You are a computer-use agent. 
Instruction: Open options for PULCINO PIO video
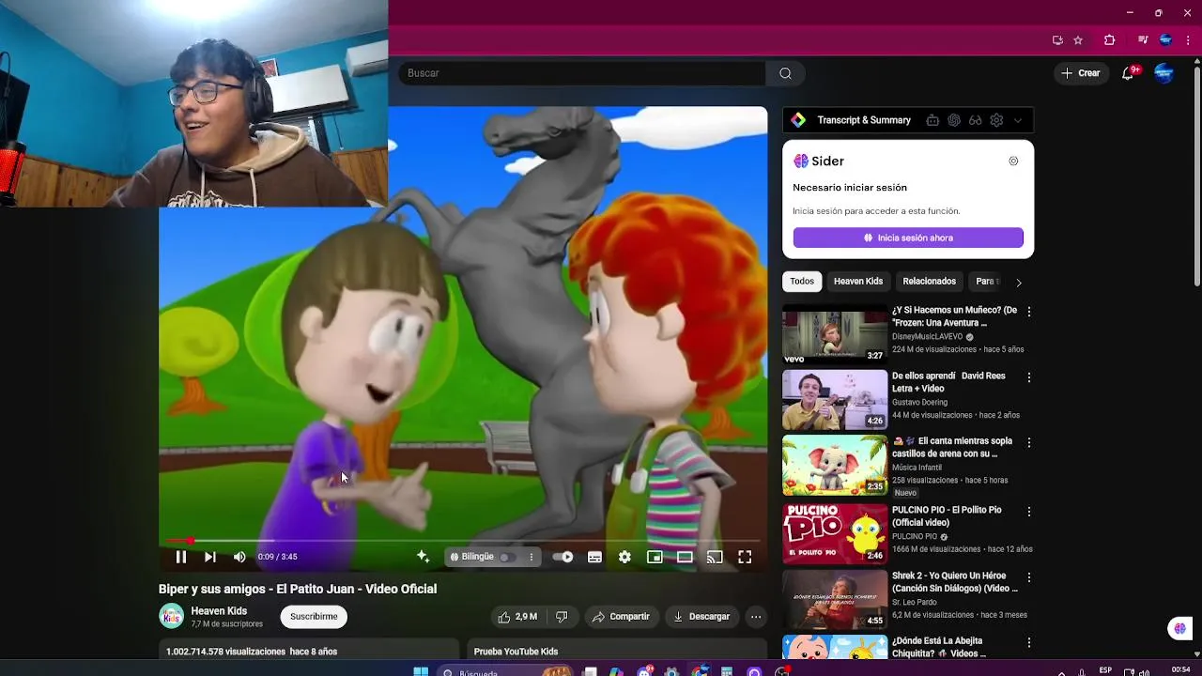tap(1028, 512)
